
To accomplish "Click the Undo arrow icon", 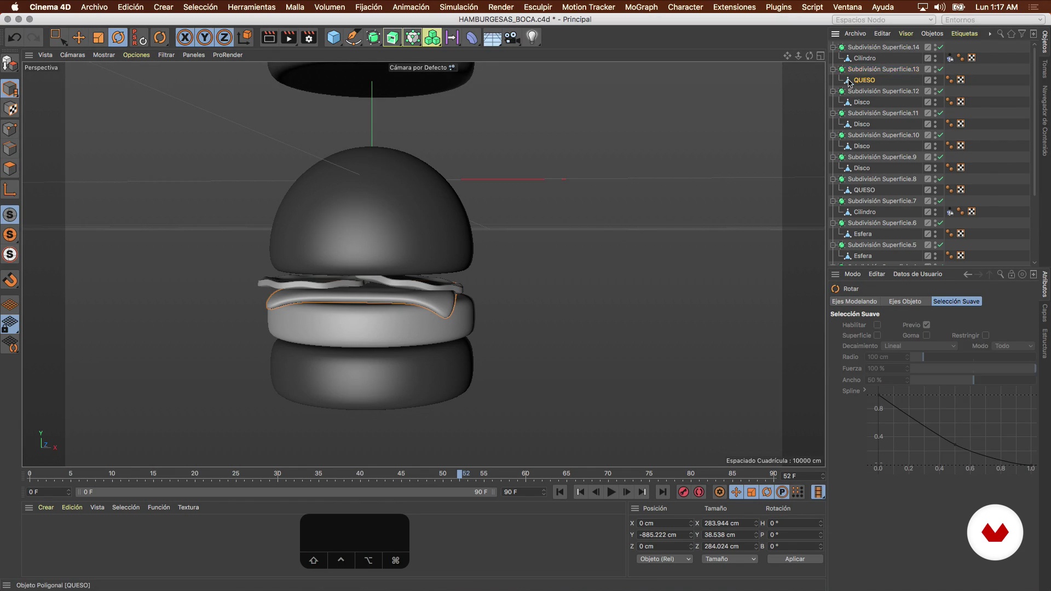I will tap(15, 38).
